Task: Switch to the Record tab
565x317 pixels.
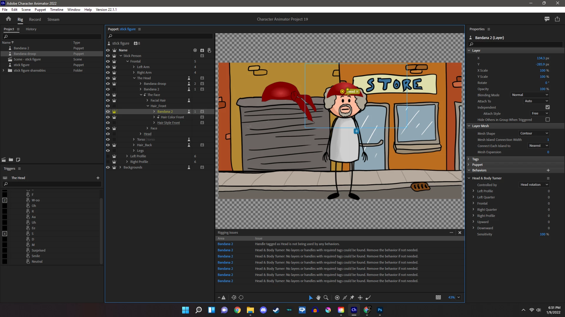Action: tap(35, 19)
